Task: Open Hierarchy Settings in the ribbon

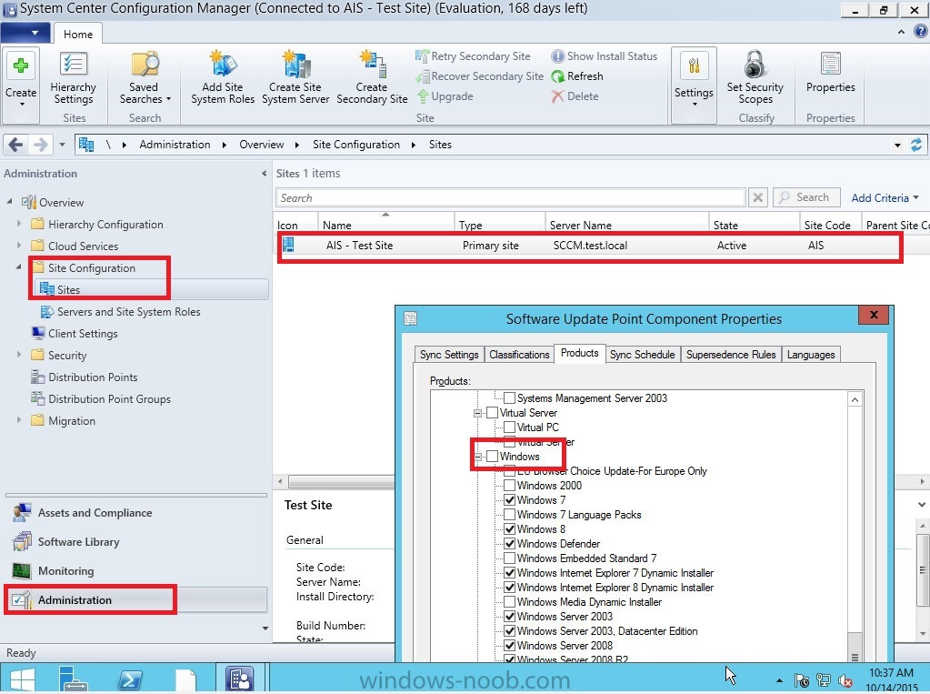Action: pos(73,79)
